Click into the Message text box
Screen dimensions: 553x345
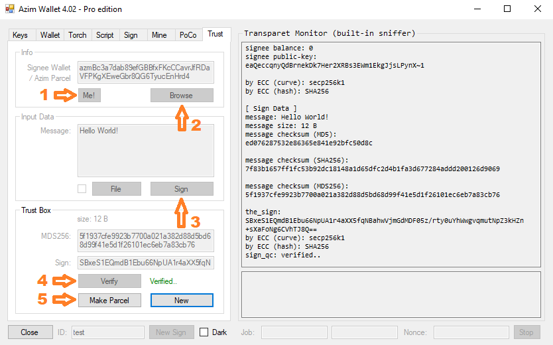tap(146, 151)
